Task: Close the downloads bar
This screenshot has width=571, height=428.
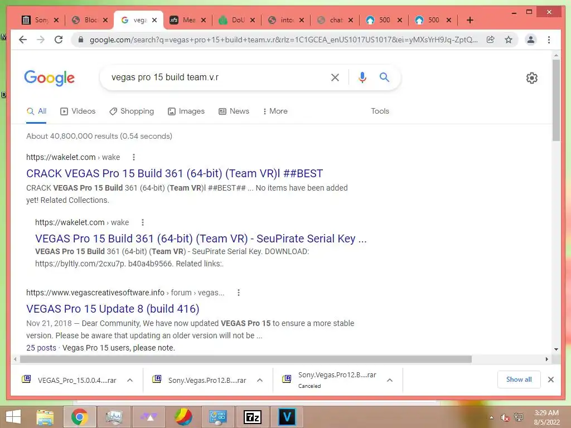Action: (550, 380)
